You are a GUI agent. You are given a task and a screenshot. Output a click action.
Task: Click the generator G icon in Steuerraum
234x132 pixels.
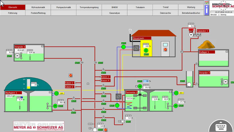[146, 51]
